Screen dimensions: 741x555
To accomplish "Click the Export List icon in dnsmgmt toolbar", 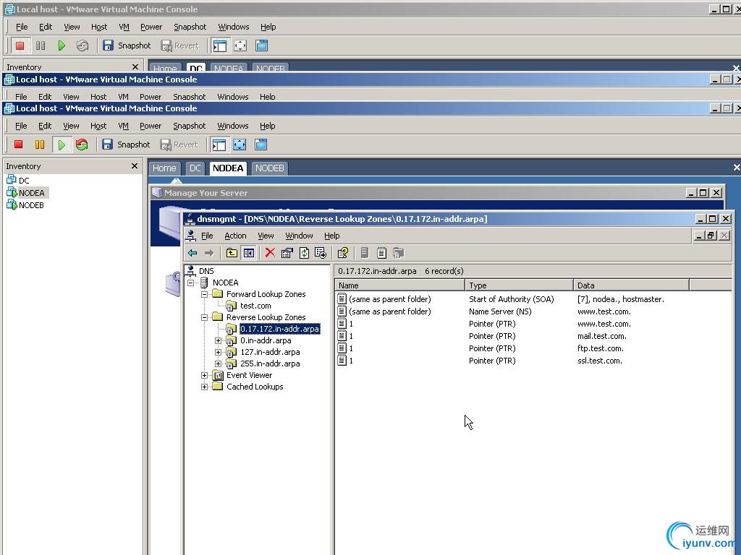I will point(321,253).
